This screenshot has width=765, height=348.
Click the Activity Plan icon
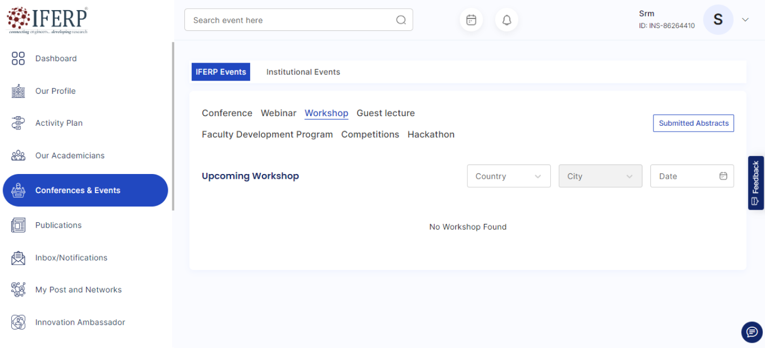click(x=18, y=123)
